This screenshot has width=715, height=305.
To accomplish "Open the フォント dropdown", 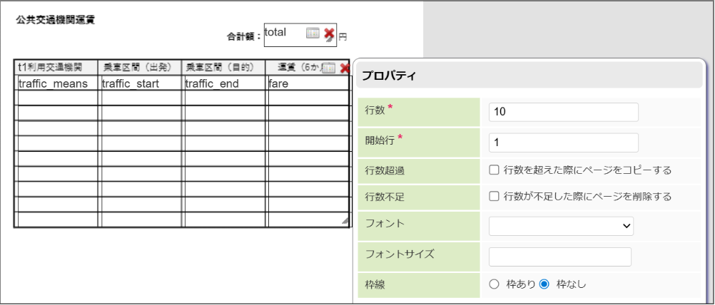I will [561, 226].
